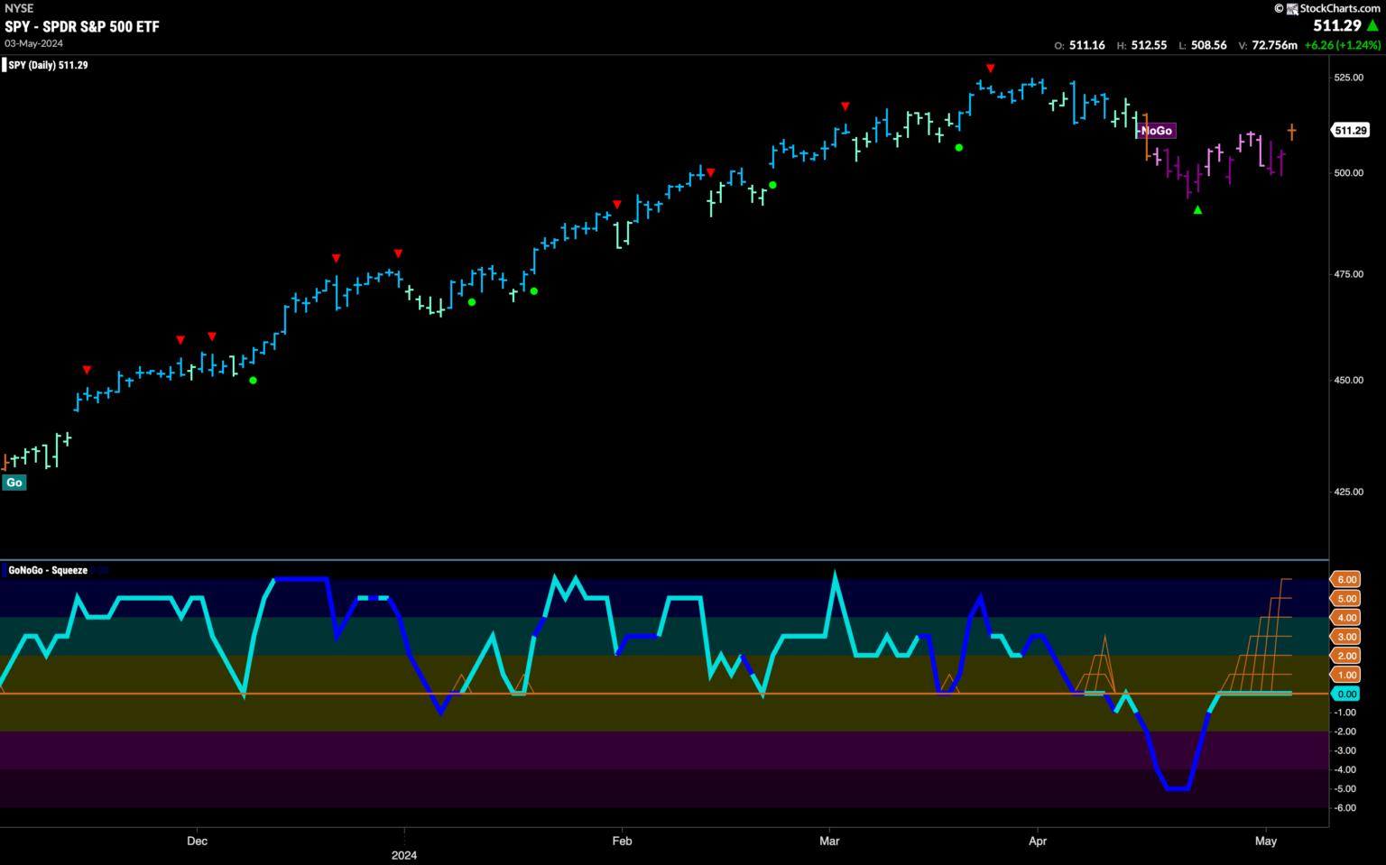Click the SPY (Daily) 511.29 legend label
This screenshot has height=865, width=1386.
49,65
